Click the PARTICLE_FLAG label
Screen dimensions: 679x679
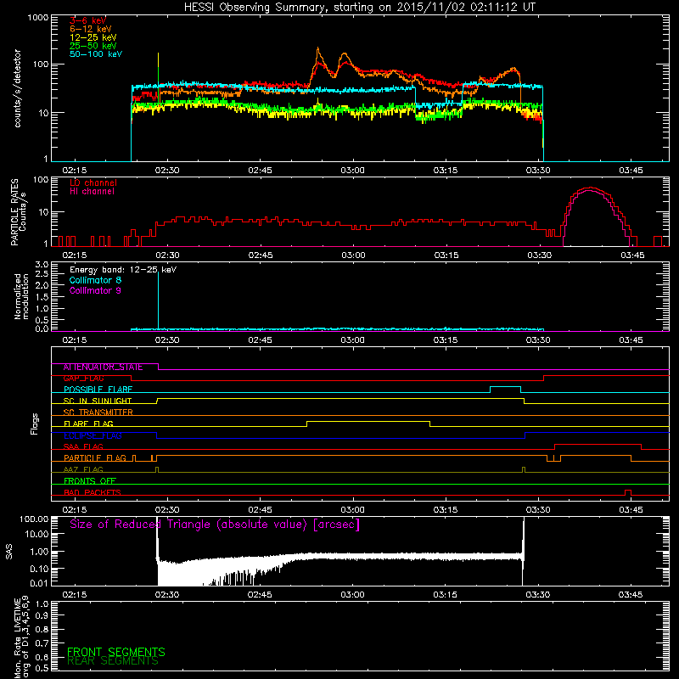point(95,458)
